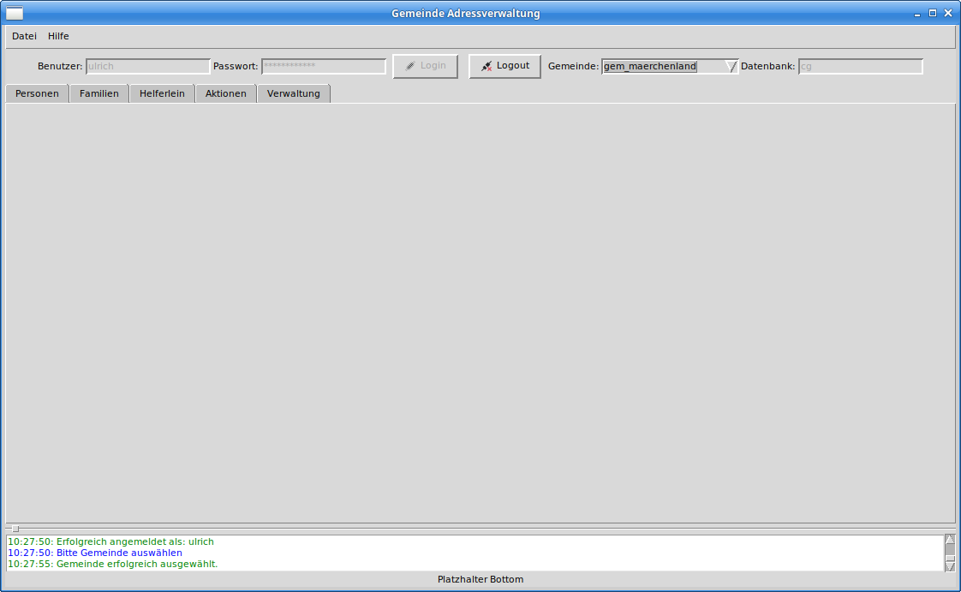This screenshot has width=961, height=592.
Task: Click the plug icon on Login button
Action: (x=410, y=66)
